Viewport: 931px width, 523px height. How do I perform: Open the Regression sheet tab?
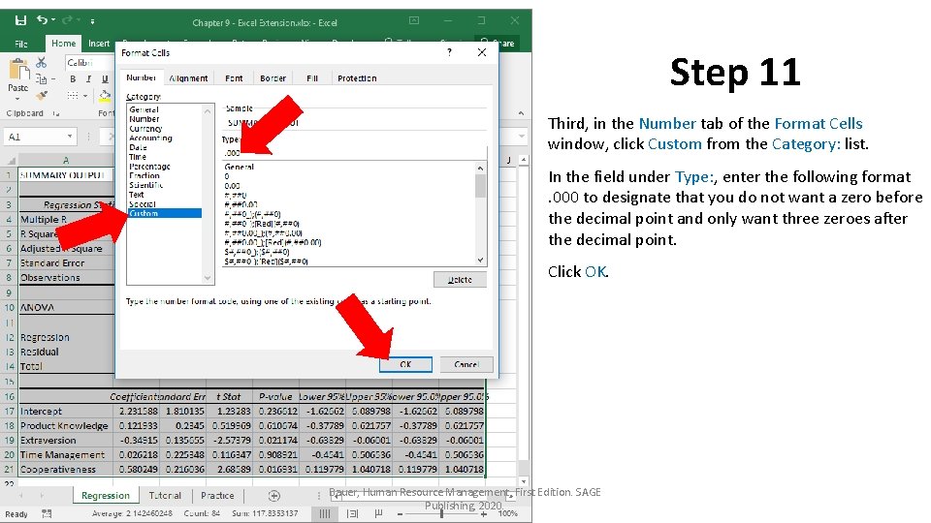[x=105, y=496]
